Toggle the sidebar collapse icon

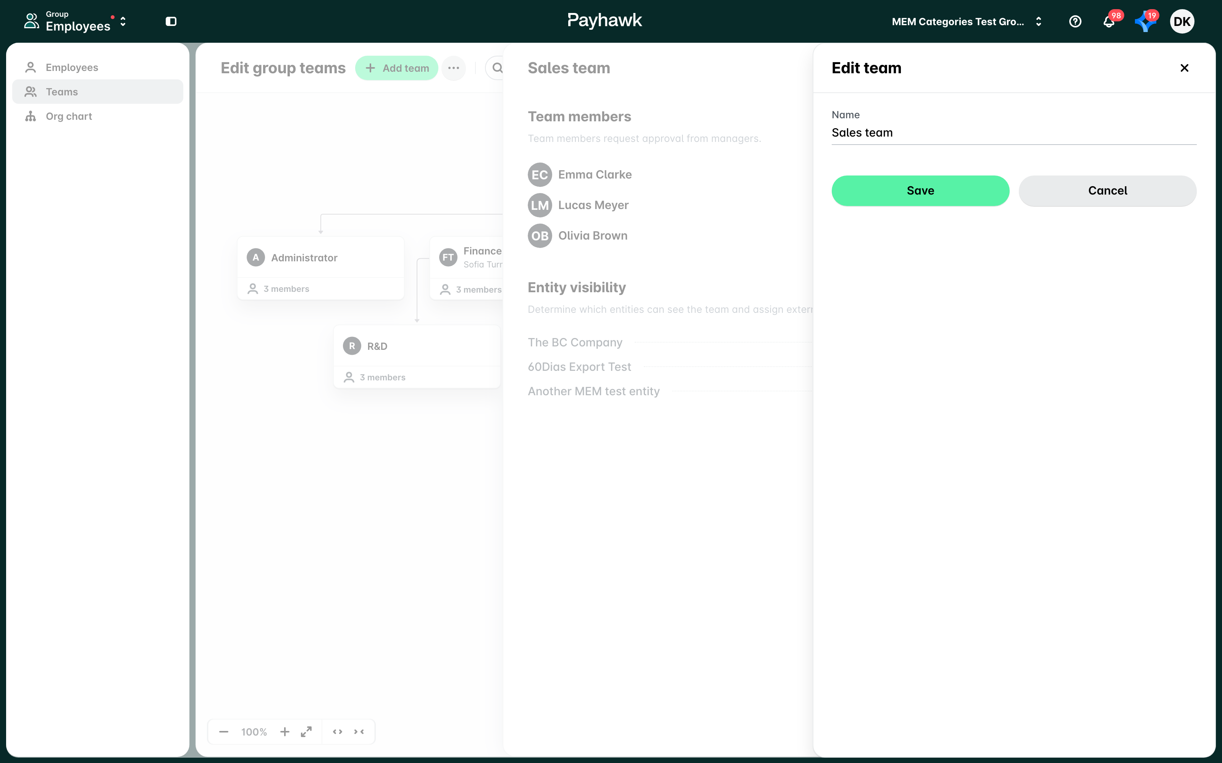tap(171, 21)
